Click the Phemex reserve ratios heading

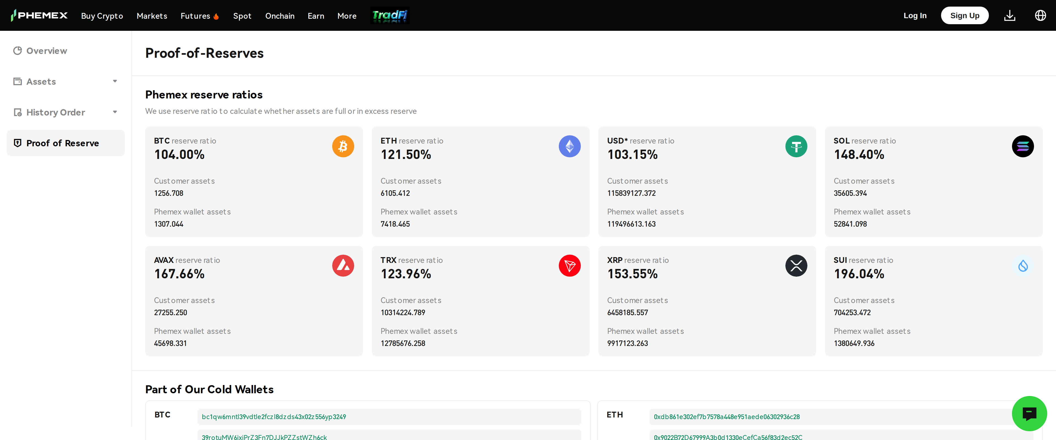[x=204, y=95]
